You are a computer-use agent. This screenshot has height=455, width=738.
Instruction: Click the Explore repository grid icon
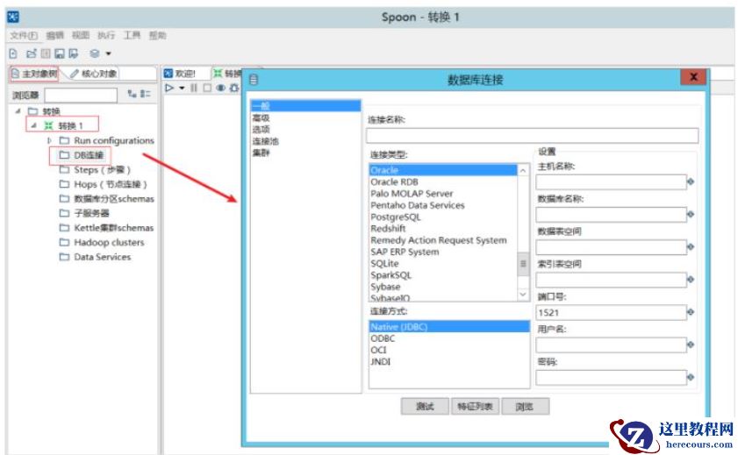[x=46, y=53]
